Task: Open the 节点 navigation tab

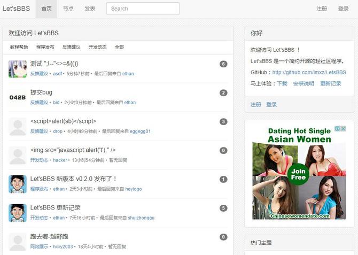Action: click(68, 9)
